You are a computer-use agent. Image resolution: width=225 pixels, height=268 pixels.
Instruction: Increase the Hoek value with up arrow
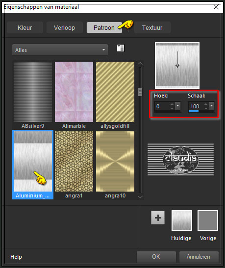tap(172, 104)
